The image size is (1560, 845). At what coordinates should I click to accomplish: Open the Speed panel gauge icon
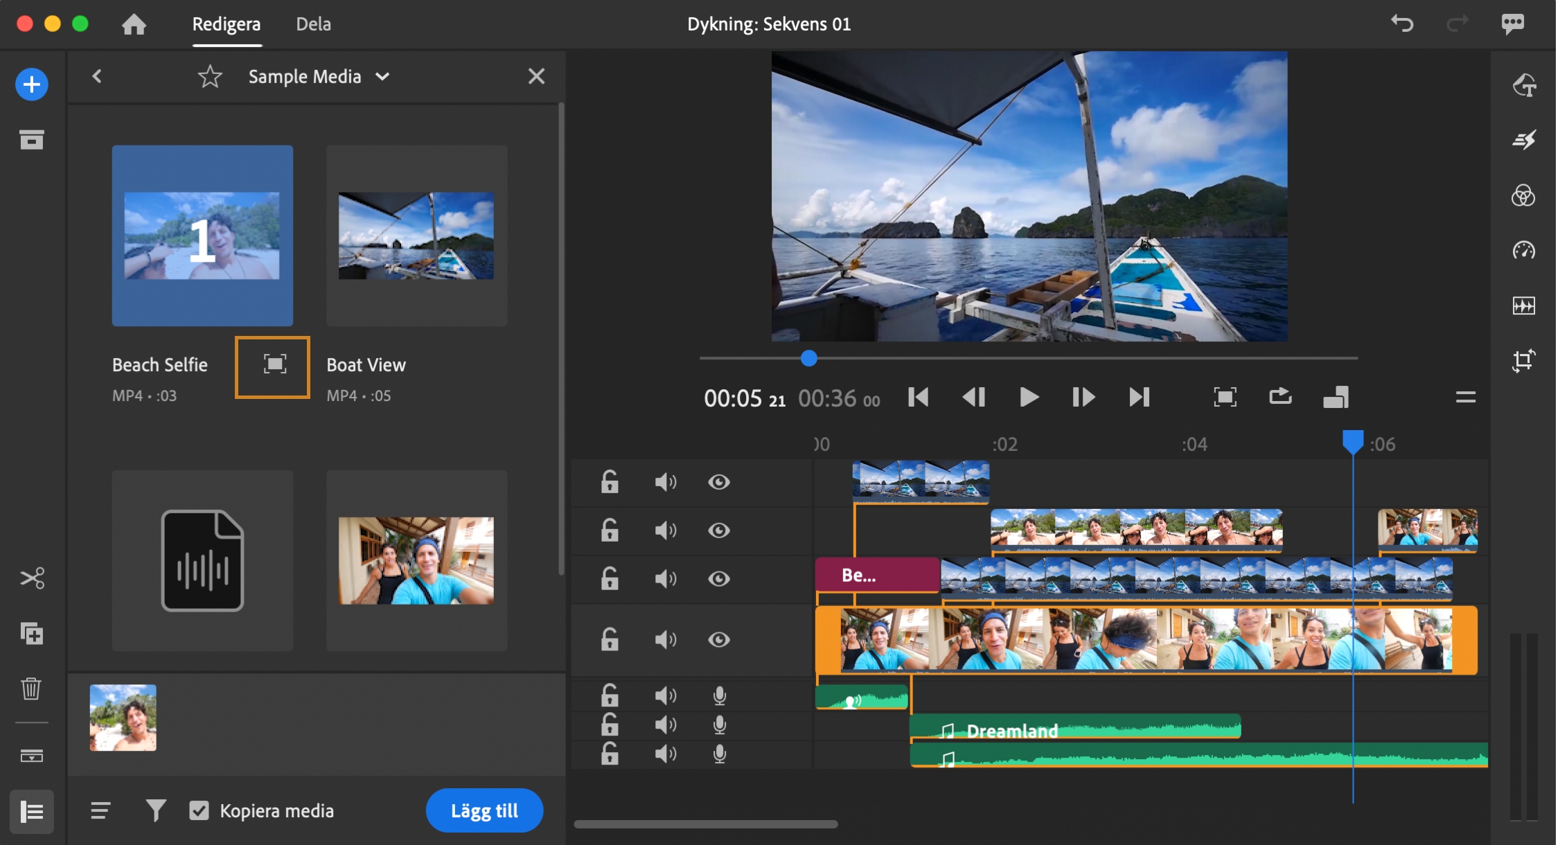pos(1523,251)
